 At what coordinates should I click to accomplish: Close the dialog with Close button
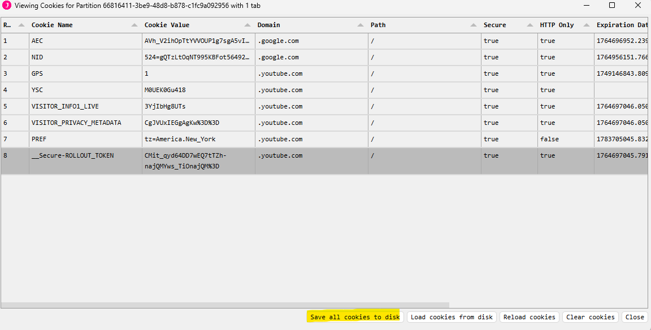[x=635, y=317]
